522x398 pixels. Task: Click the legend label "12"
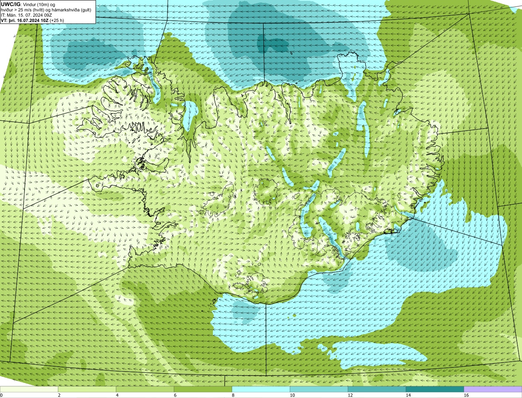pyautogui.click(x=350, y=395)
